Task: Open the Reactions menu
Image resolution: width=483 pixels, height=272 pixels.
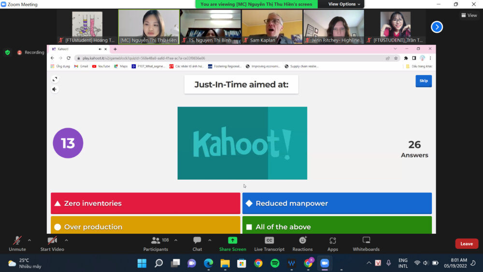Action: pos(302,243)
